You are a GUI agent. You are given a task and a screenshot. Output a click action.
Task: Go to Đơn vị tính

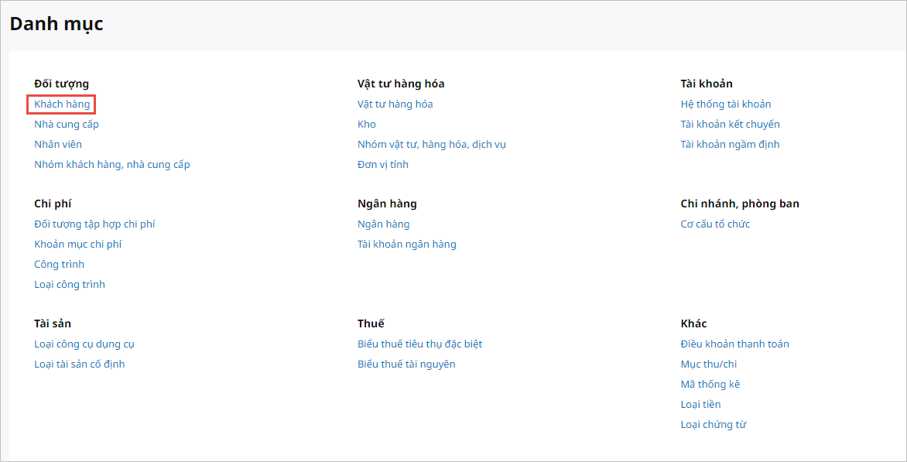click(383, 164)
